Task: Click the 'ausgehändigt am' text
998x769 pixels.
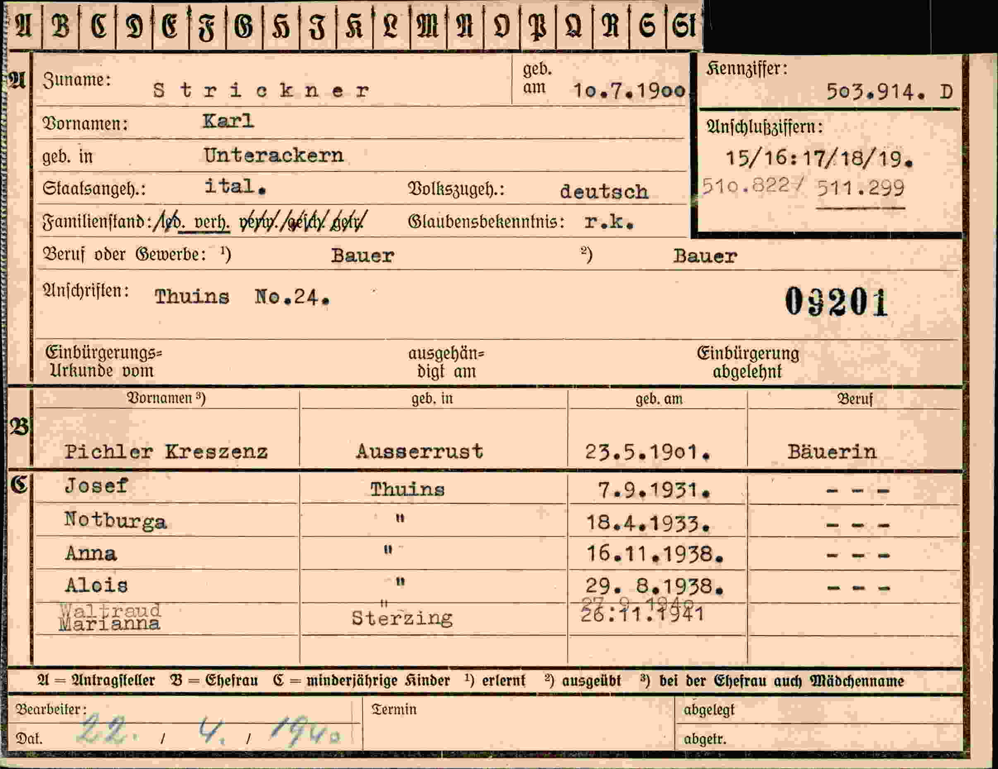Action: [446, 363]
